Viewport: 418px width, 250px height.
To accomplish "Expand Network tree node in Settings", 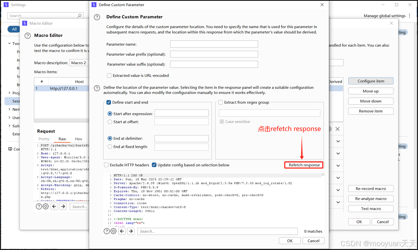I will point(9,109).
